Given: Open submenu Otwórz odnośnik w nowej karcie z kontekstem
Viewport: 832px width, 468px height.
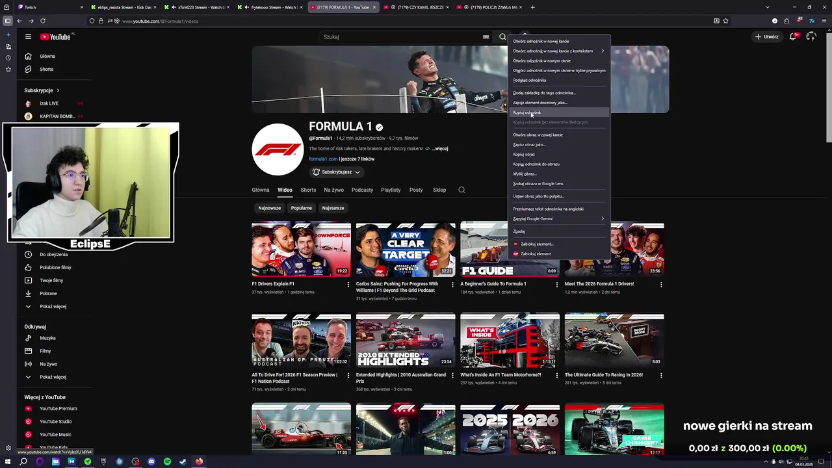Looking at the screenshot, I should click(558, 51).
